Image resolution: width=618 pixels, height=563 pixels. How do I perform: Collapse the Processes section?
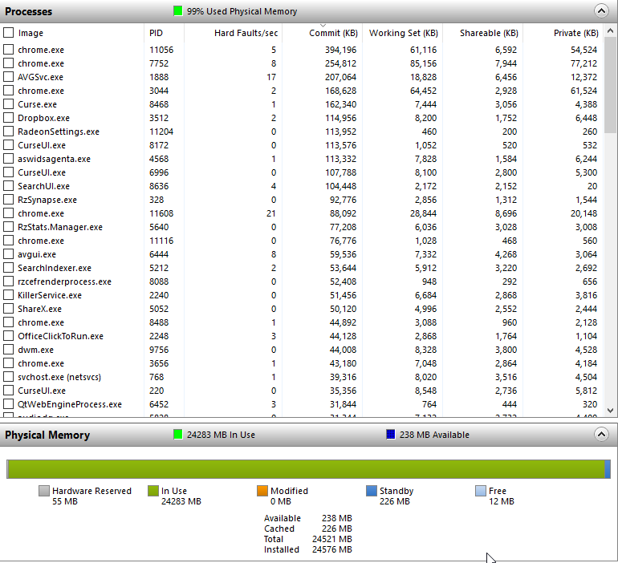point(601,11)
